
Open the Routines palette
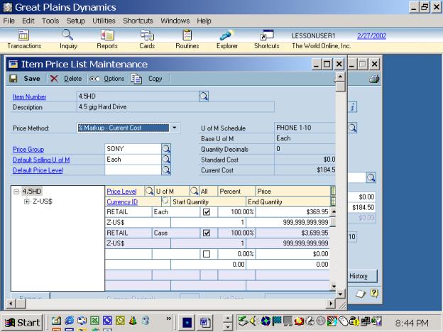tap(187, 40)
